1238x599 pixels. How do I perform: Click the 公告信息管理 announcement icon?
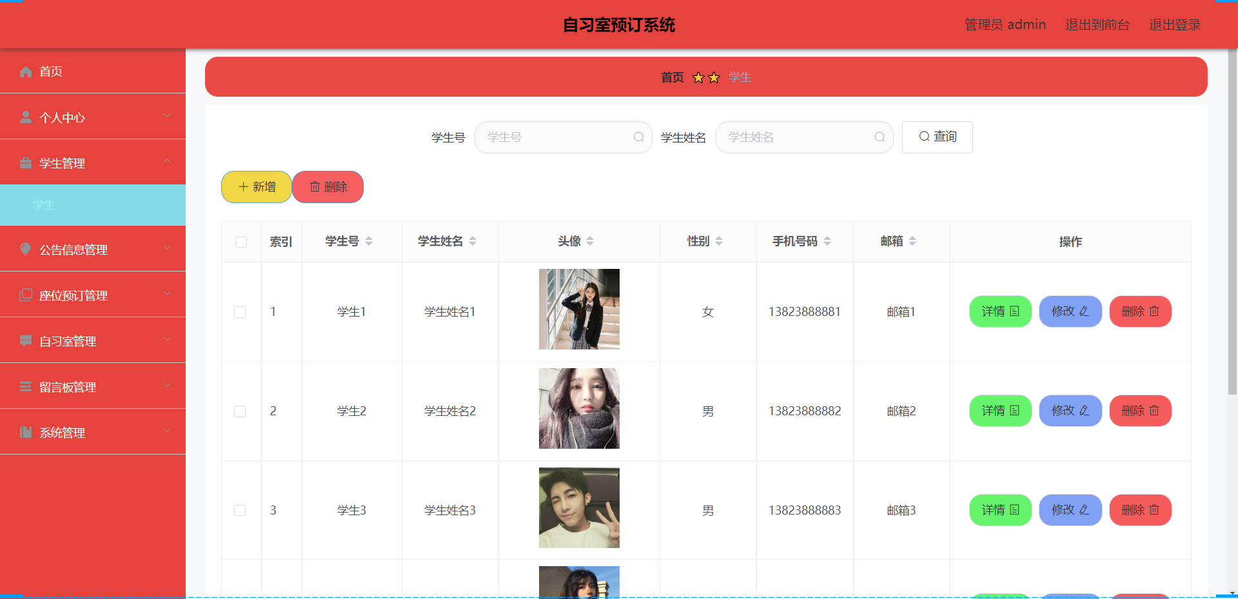25,249
